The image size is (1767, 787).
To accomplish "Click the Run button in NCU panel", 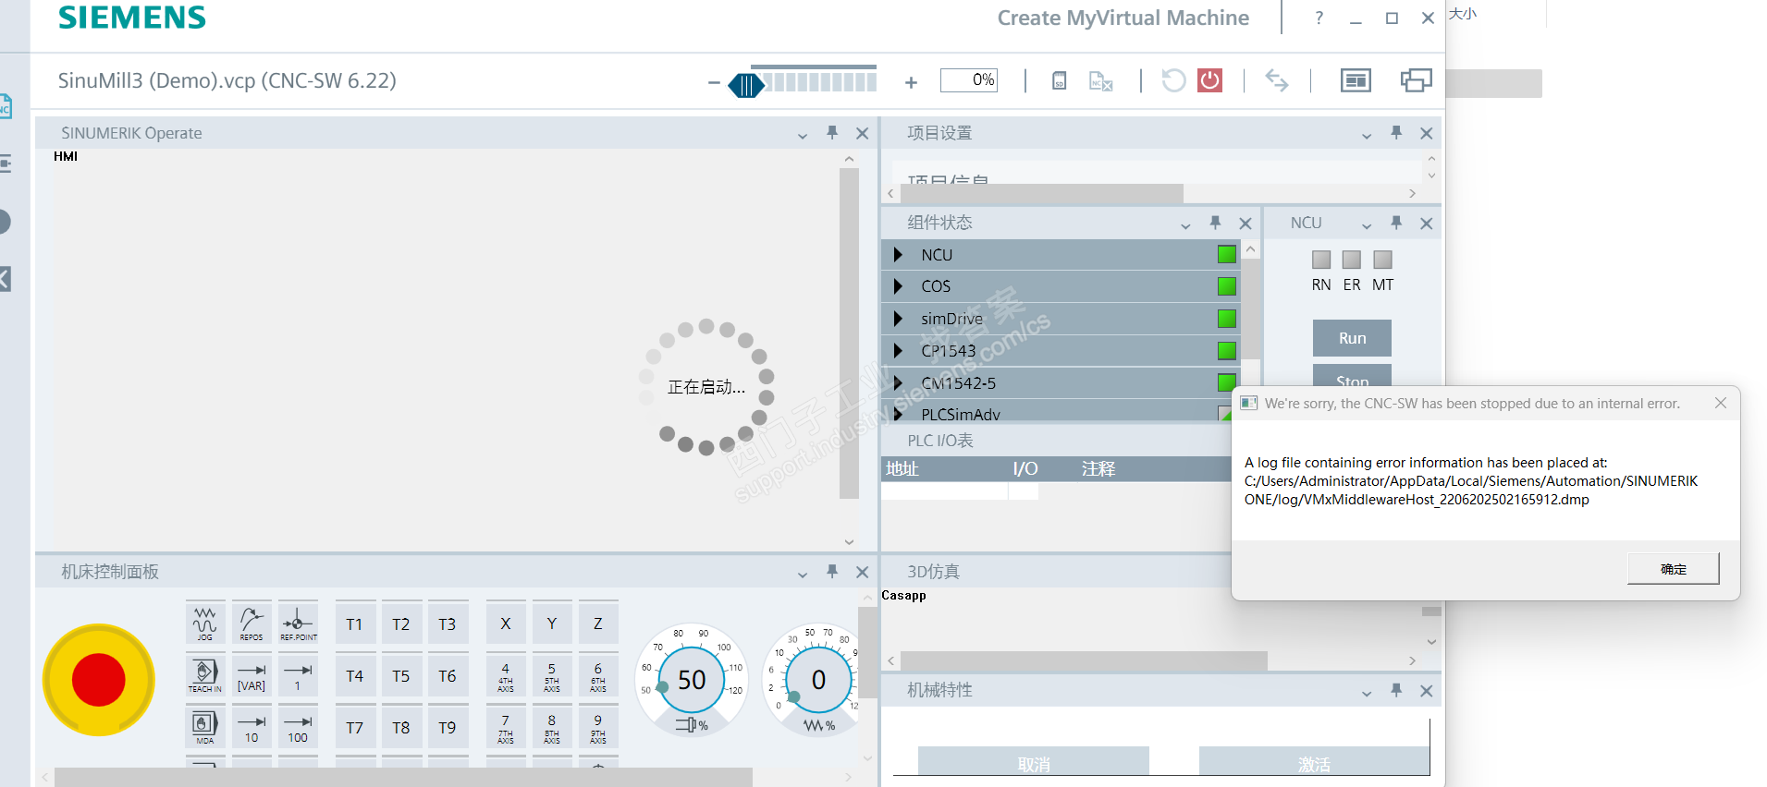I will tap(1352, 338).
